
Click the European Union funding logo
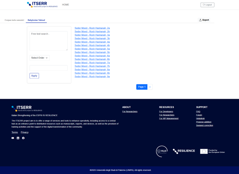click(212, 151)
